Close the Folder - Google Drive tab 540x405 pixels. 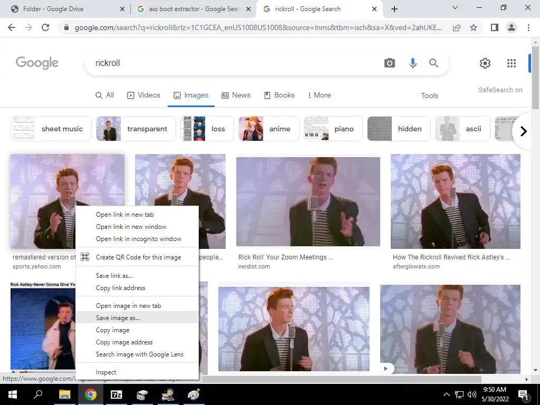pyautogui.click(x=122, y=9)
